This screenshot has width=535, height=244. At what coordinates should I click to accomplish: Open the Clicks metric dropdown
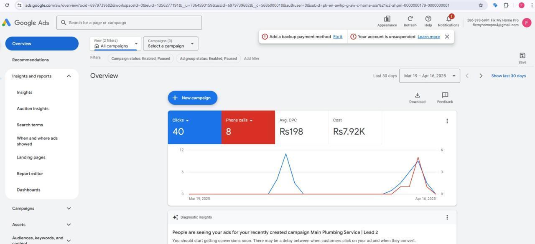(187, 121)
